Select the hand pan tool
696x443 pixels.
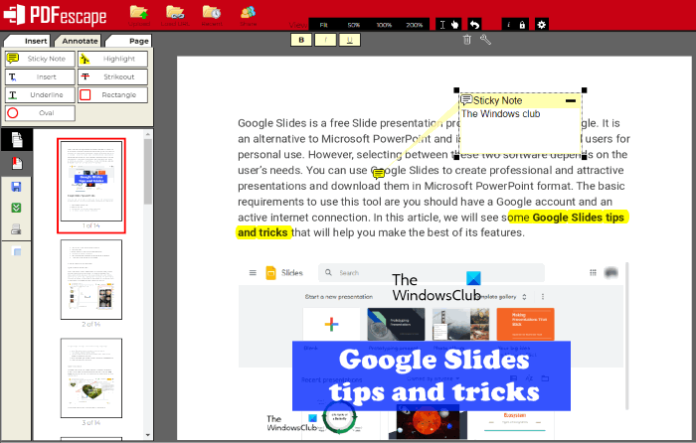click(455, 25)
